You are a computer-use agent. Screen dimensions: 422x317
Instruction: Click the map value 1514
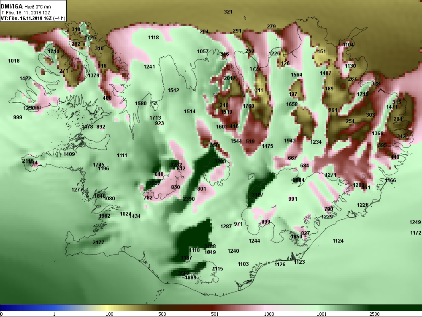190,111
